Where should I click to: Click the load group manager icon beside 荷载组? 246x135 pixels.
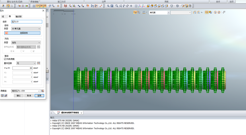[x=42, y=91]
